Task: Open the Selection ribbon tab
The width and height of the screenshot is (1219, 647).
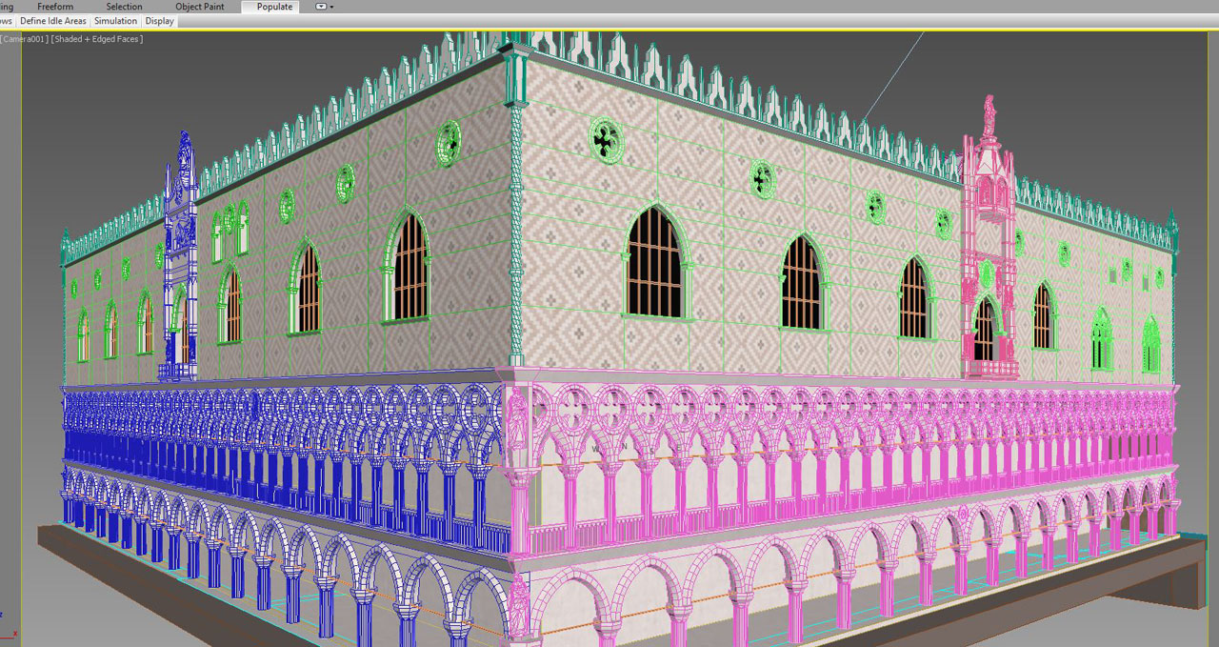Action: click(124, 7)
